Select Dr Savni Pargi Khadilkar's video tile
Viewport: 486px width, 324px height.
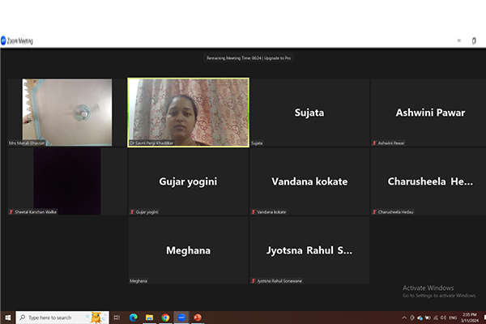(188, 111)
